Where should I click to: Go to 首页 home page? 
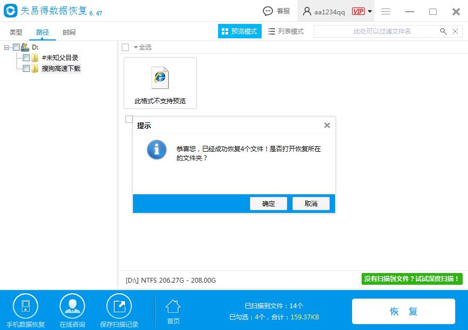tap(173, 309)
